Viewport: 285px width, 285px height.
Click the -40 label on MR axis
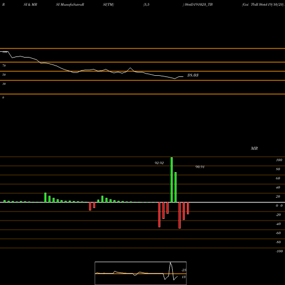[278, 224]
